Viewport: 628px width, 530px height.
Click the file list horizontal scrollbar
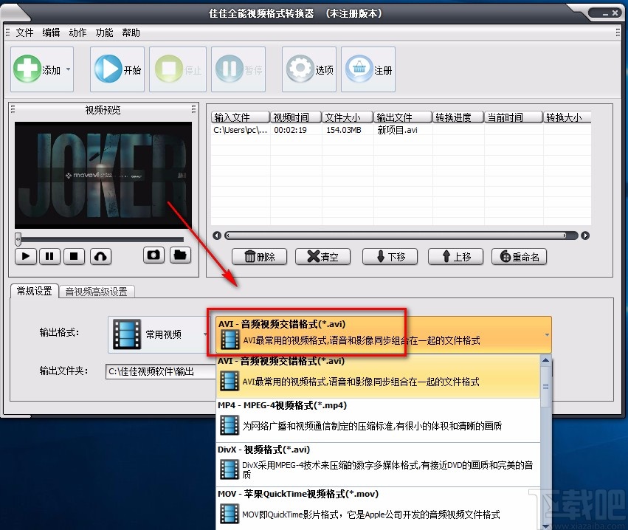pyautogui.click(x=401, y=235)
